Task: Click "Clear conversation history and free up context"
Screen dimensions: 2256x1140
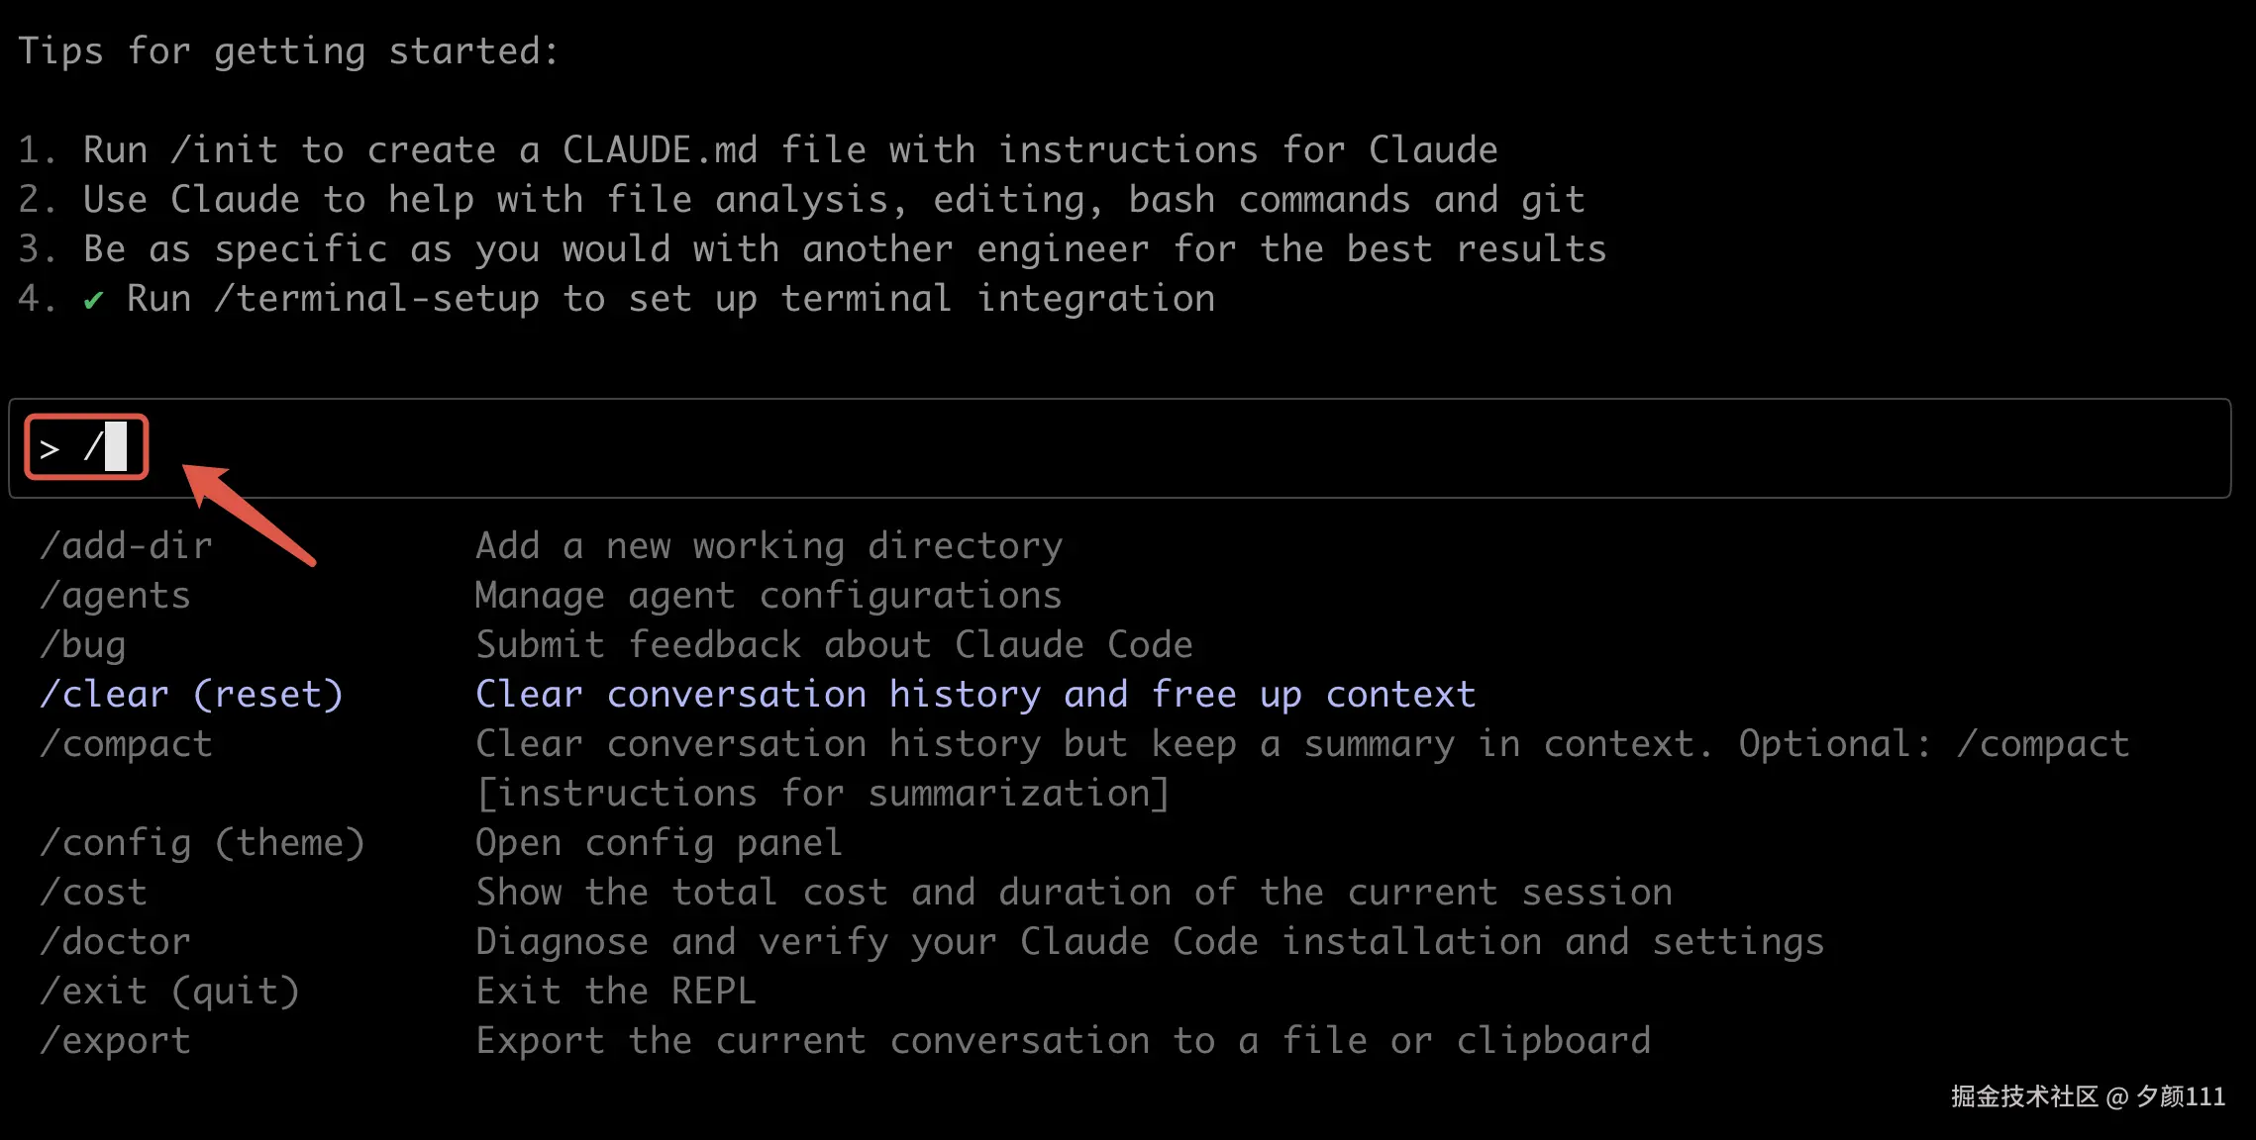Action: click(x=975, y=695)
